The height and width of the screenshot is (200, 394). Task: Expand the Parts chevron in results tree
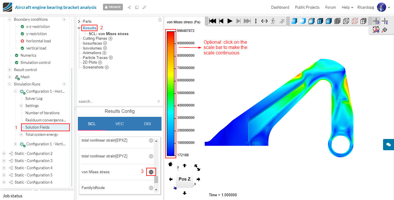[79, 22]
